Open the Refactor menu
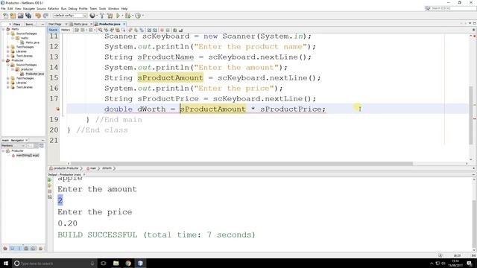Image resolution: width=477 pixels, height=268 pixels. [x=53, y=8]
